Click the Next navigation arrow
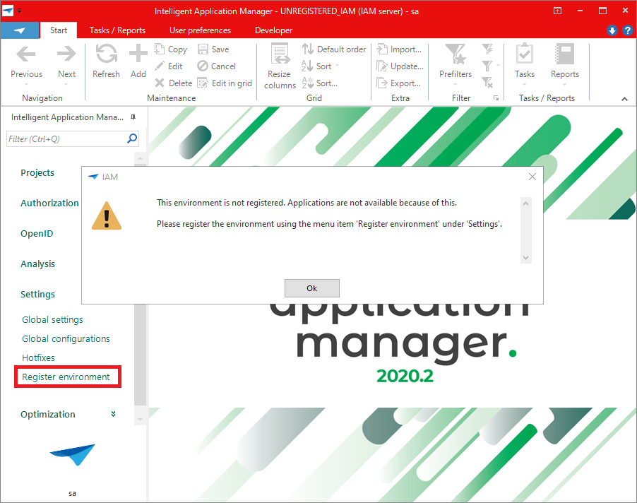This screenshot has width=637, height=503. click(x=66, y=54)
